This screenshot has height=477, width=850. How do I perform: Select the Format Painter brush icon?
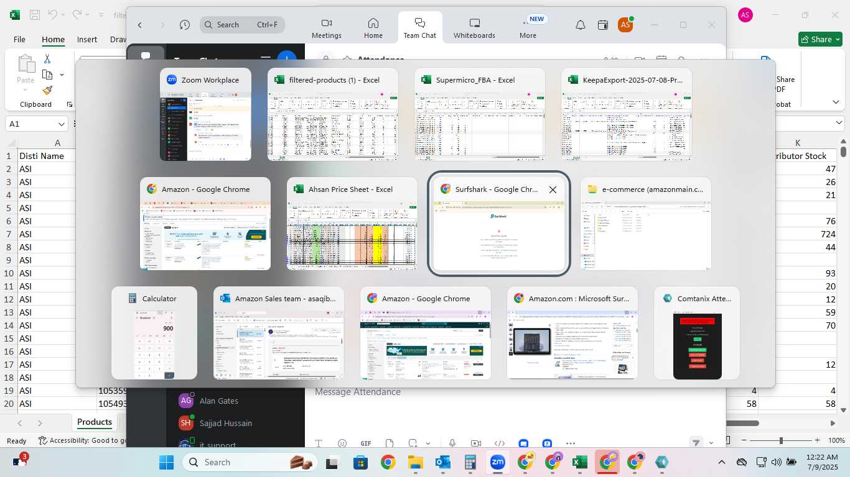47,90
